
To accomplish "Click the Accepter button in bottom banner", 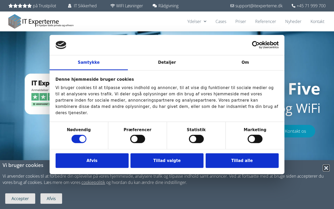I will point(20,199).
